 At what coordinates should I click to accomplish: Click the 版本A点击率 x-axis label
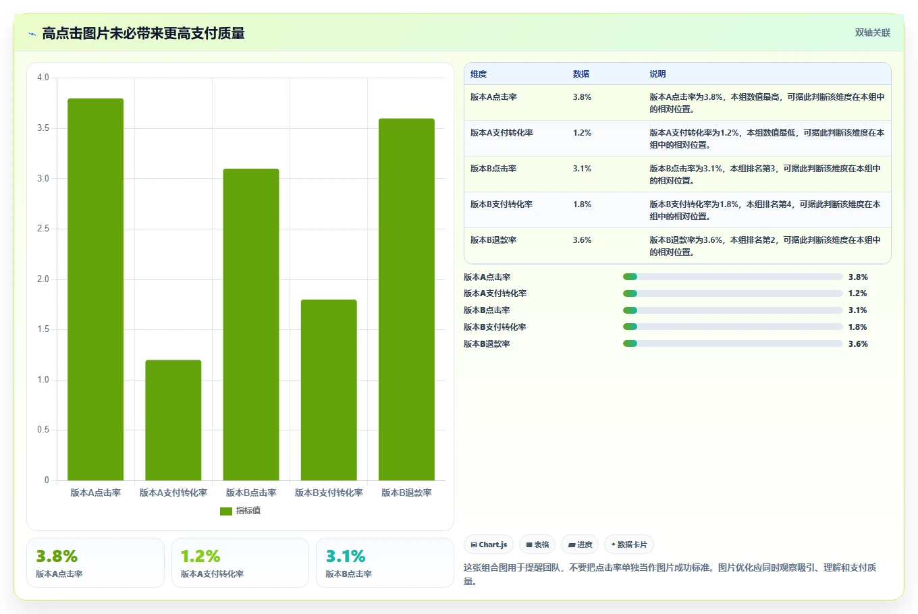point(96,493)
